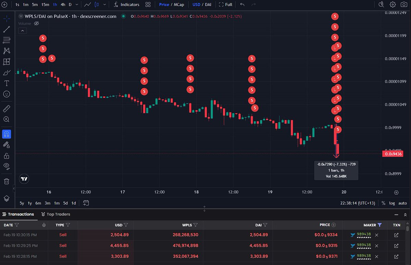This screenshot has width=411, height=265.
Task: Enable log scale at bottom right
Action: click(x=392, y=203)
